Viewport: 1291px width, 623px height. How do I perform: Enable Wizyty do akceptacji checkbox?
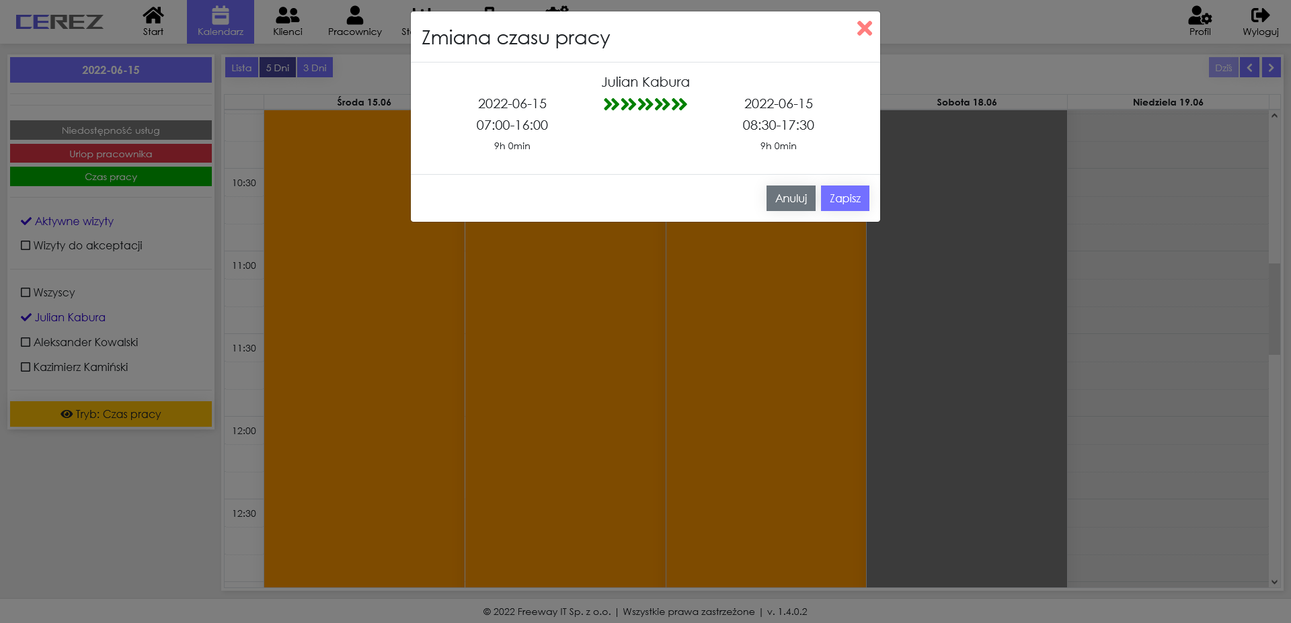pos(26,245)
